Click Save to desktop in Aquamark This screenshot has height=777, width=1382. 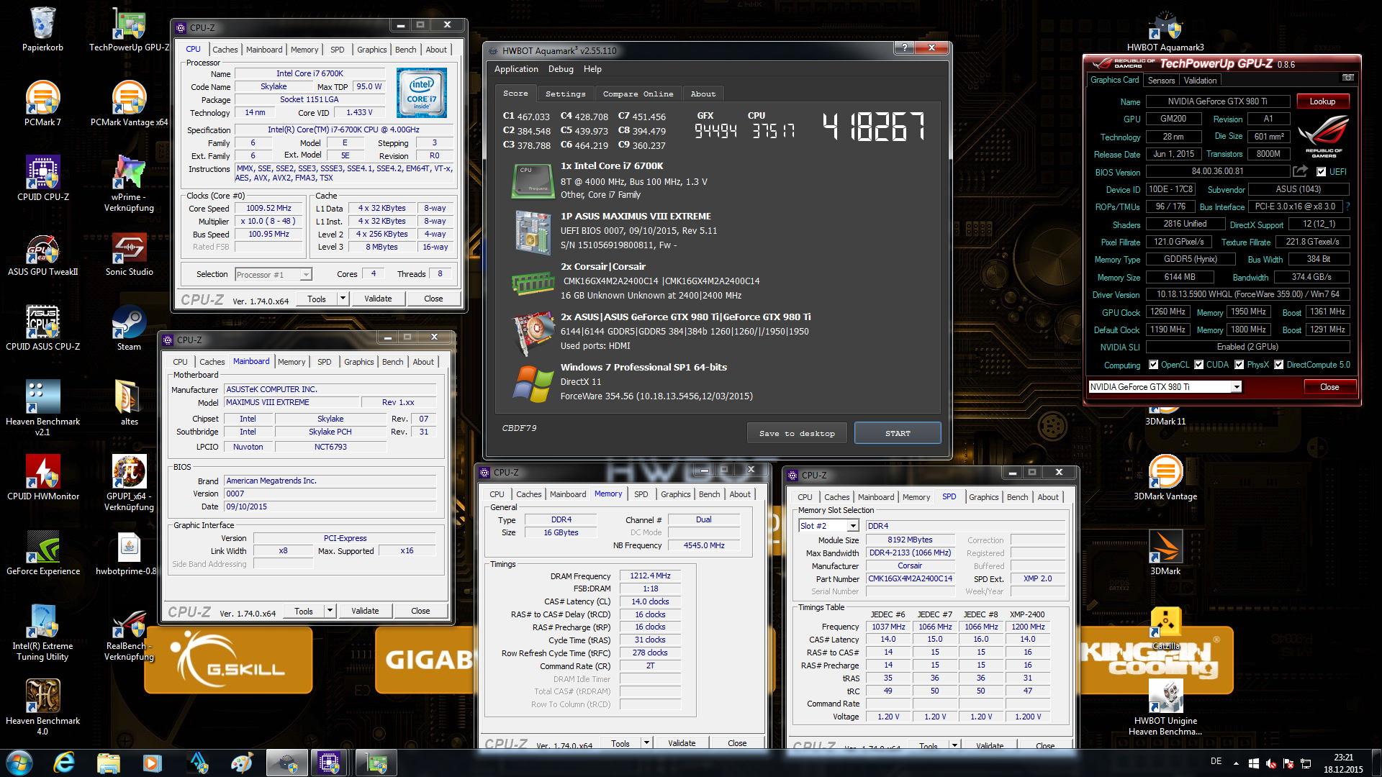click(797, 433)
